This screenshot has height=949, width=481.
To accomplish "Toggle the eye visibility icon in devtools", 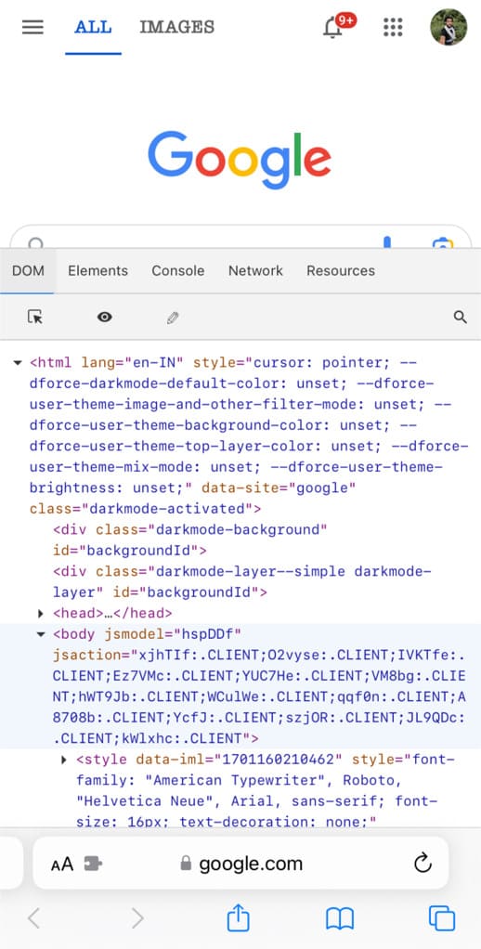I will (x=105, y=317).
